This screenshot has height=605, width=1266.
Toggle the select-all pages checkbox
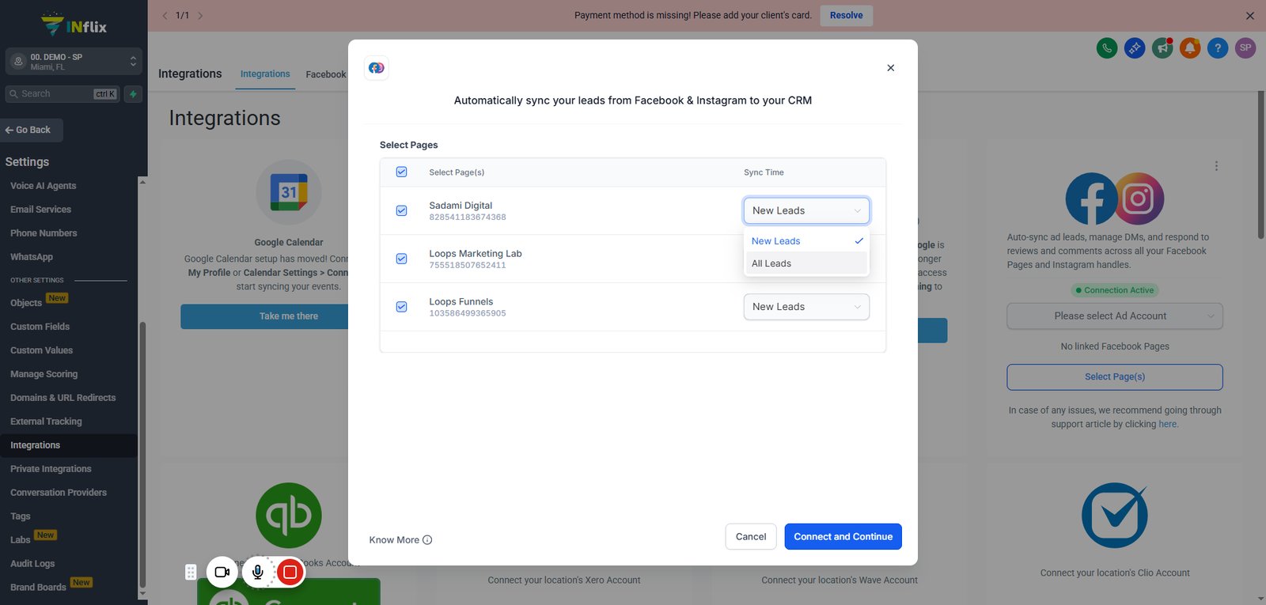point(402,172)
